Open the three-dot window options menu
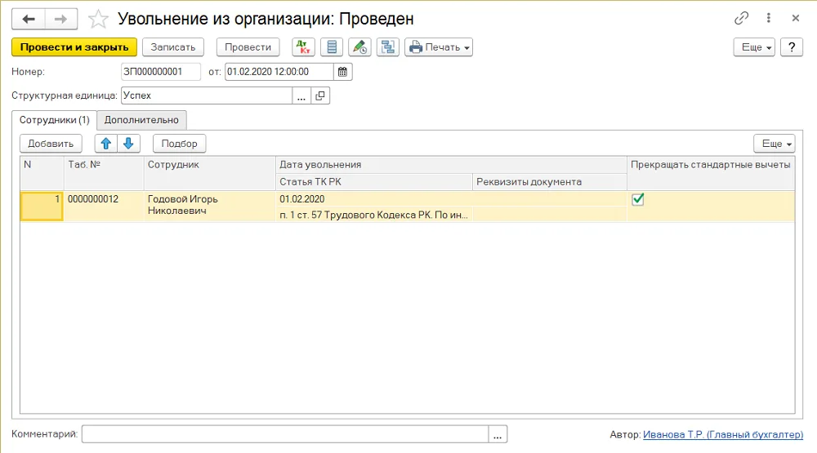 coord(769,18)
